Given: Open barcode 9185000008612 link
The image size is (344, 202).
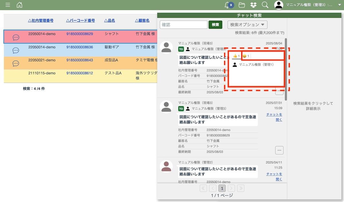Looking at the screenshot, I should pyautogui.click(x=80, y=73).
